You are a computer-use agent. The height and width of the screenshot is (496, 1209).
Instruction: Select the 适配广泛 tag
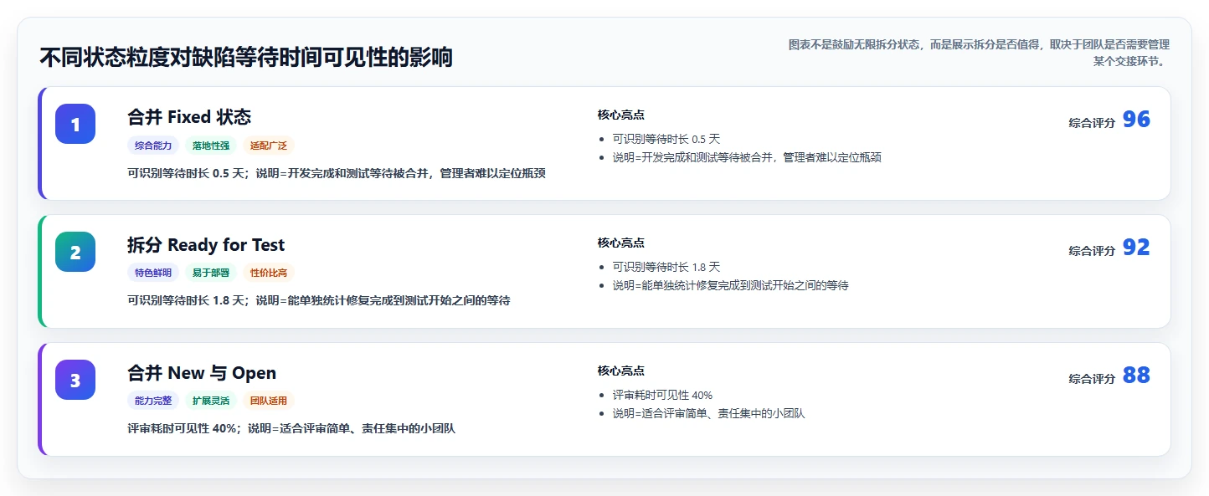tap(269, 145)
